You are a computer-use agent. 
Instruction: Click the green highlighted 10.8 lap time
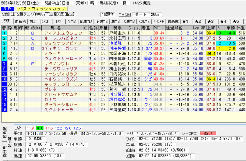pyautogui.click(x=40, y=128)
